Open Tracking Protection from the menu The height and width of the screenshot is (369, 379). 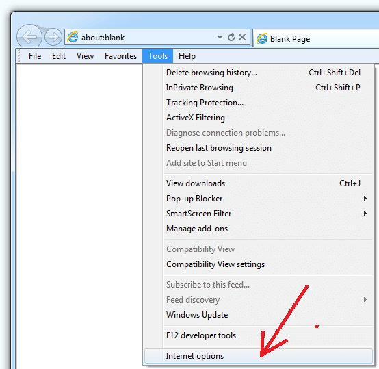259,103
